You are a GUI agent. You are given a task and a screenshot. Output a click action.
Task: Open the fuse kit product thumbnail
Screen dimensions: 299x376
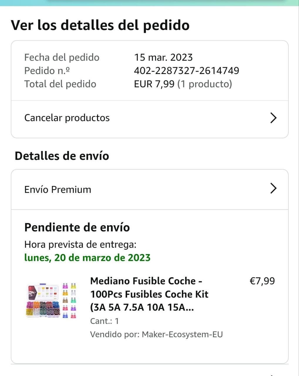(51, 300)
